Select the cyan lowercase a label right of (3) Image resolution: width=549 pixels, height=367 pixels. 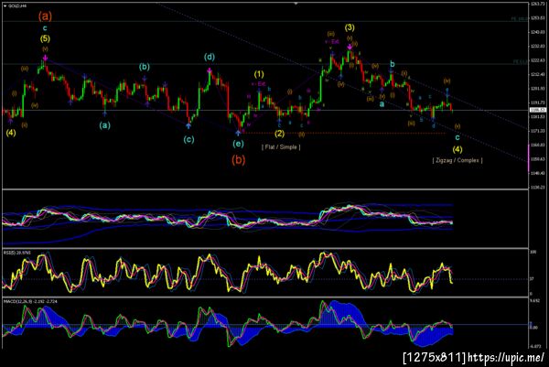click(x=382, y=104)
